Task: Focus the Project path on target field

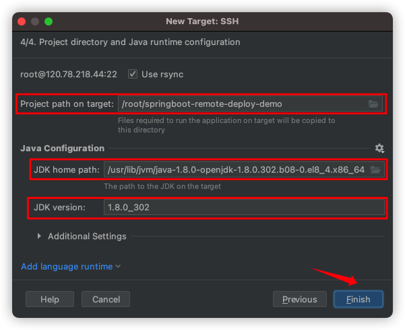Action: tap(241, 104)
